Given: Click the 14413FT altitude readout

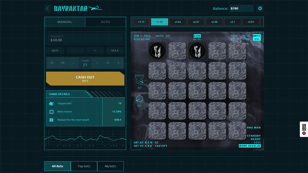Looking at the screenshot, I should [x=161, y=146].
